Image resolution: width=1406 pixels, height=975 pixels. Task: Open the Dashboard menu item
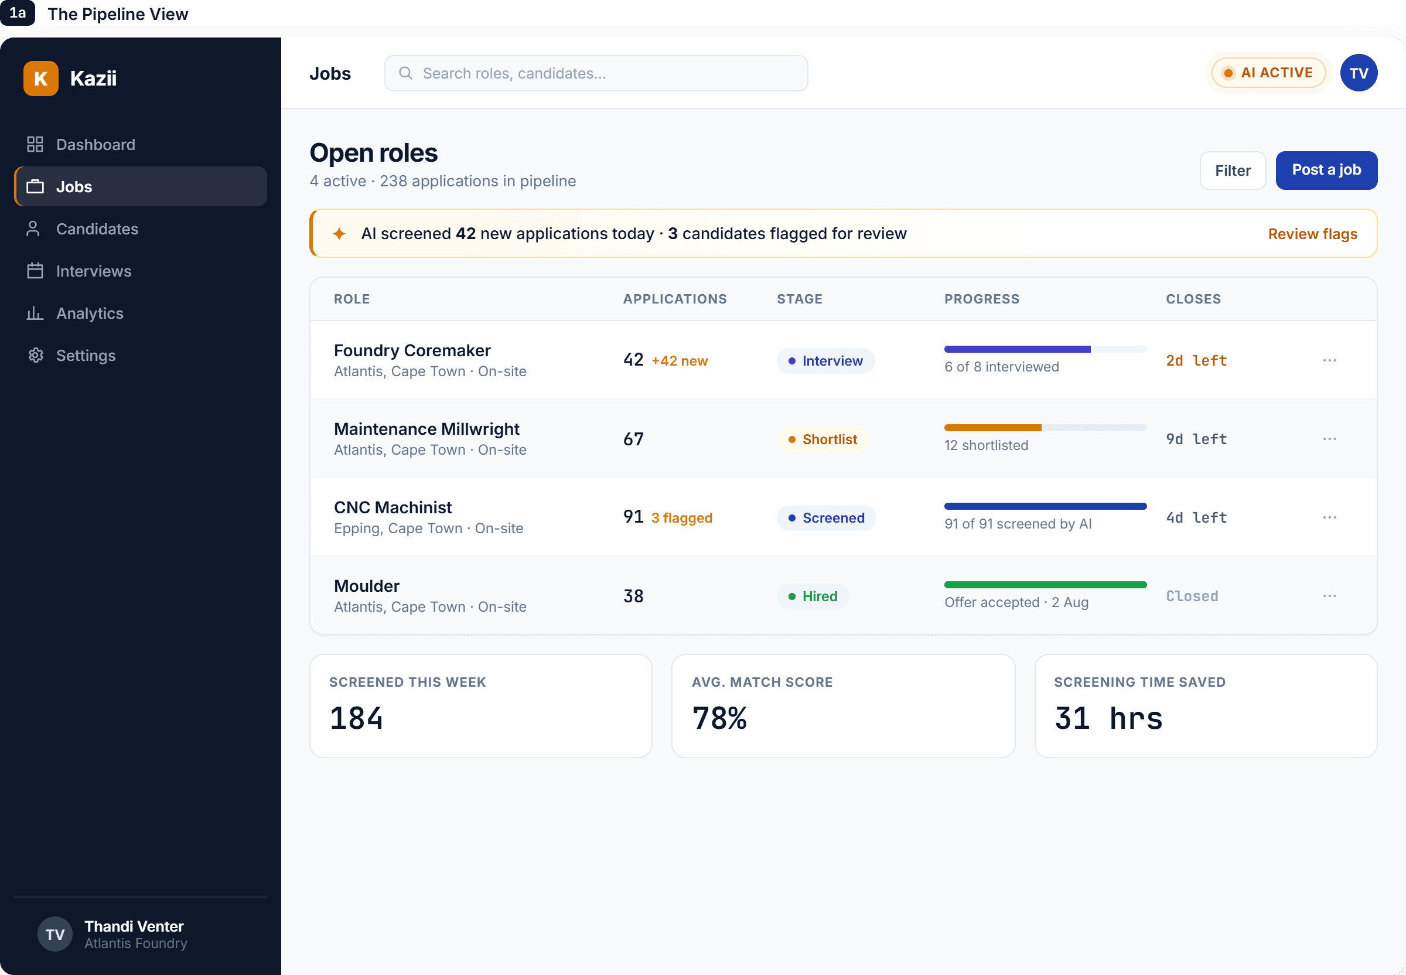(141, 144)
